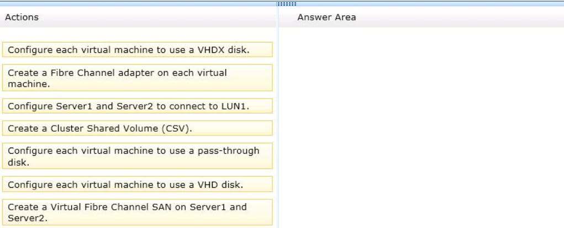Click the vertical divider between both panes

tap(278, 118)
